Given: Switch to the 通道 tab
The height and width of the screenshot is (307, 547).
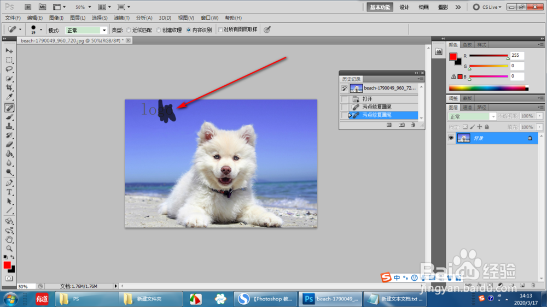Looking at the screenshot, I should click(467, 107).
